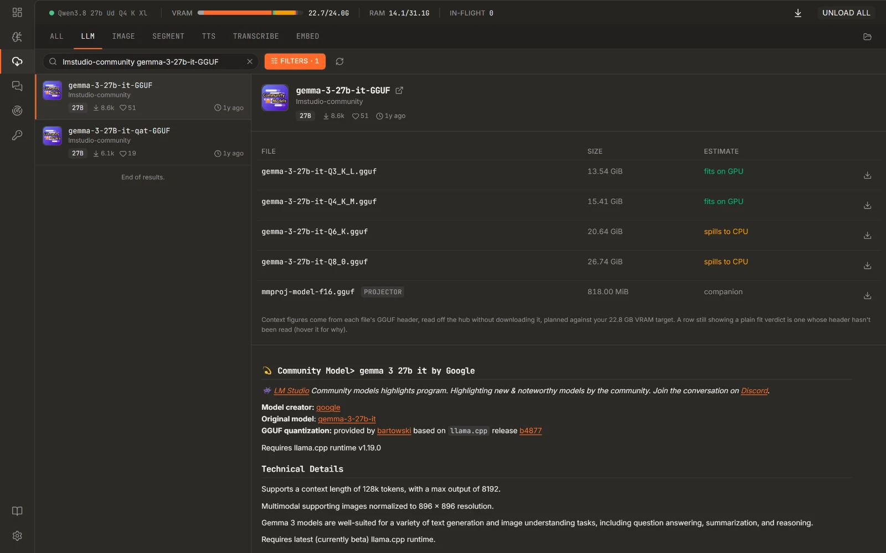Screen dimensions: 886x553
Task: Click the 818.00 MiB size cell
Action: point(608,292)
